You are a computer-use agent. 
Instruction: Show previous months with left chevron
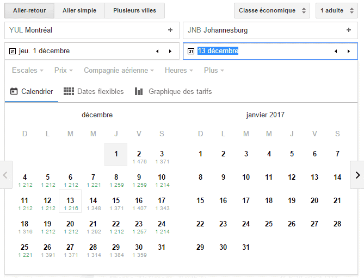pyautogui.click(x=5, y=175)
